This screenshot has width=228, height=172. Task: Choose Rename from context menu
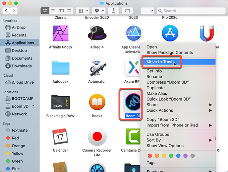[x=179, y=77]
